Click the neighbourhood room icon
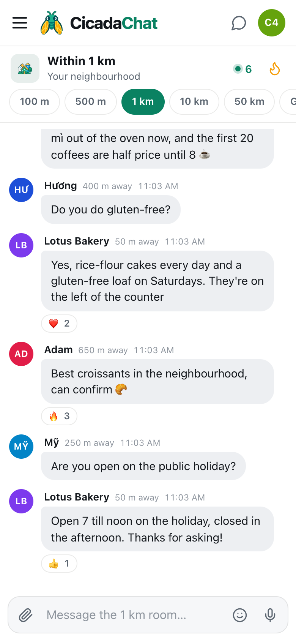The width and height of the screenshot is (296, 641). (x=25, y=68)
